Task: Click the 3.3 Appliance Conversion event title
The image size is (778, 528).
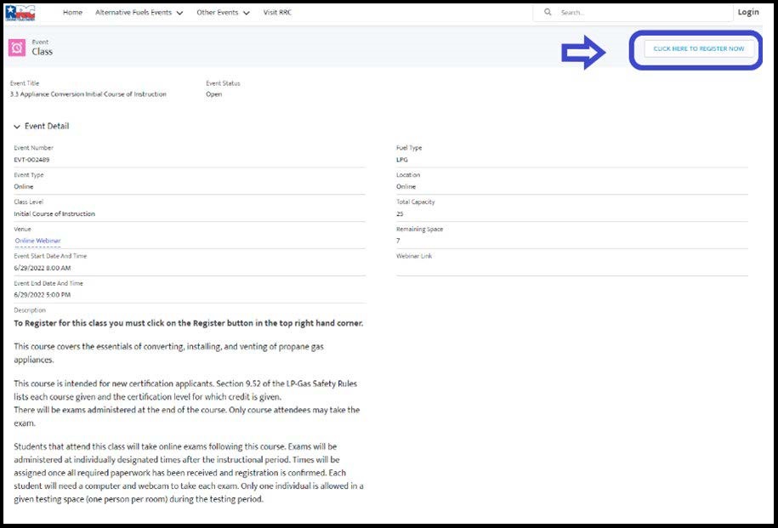Action: pos(88,94)
